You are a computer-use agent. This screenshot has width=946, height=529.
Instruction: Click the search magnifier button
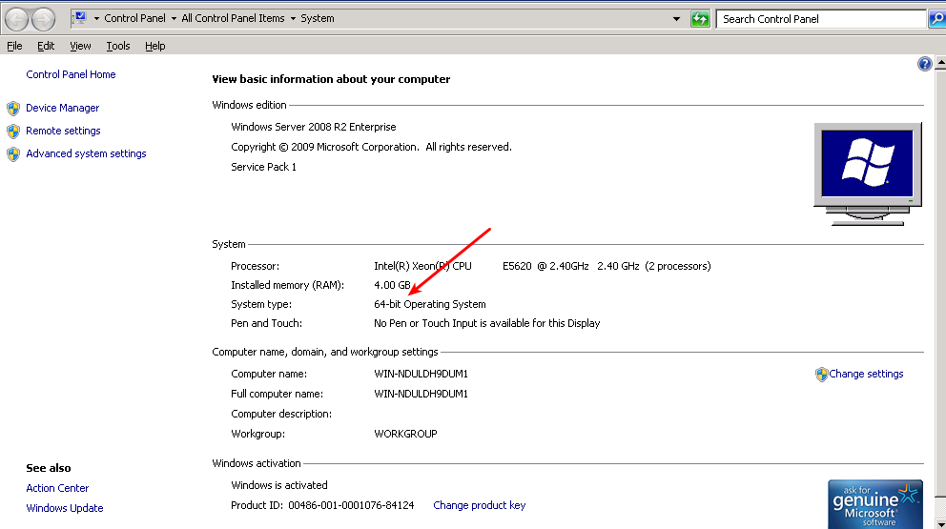(x=937, y=19)
